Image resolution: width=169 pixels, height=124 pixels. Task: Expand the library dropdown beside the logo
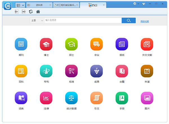[x=23, y=5]
